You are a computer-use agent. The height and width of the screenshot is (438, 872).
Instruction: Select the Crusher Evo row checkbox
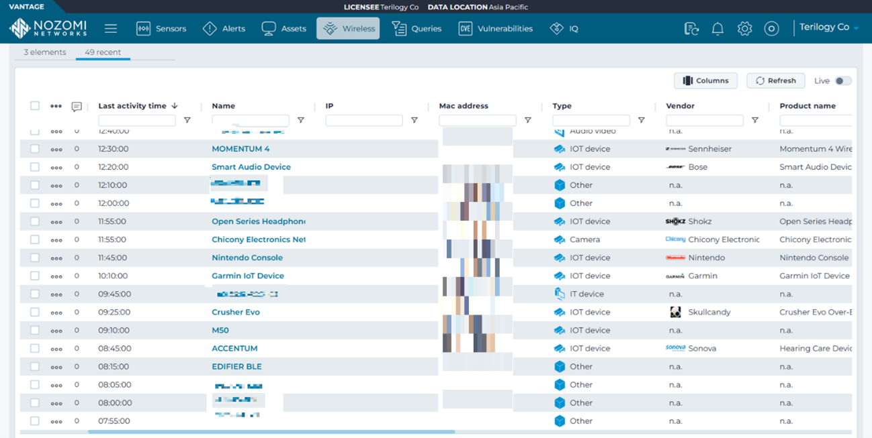click(x=35, y=312)
